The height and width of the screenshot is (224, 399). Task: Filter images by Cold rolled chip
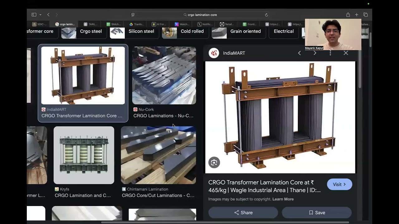click(185, 31)
